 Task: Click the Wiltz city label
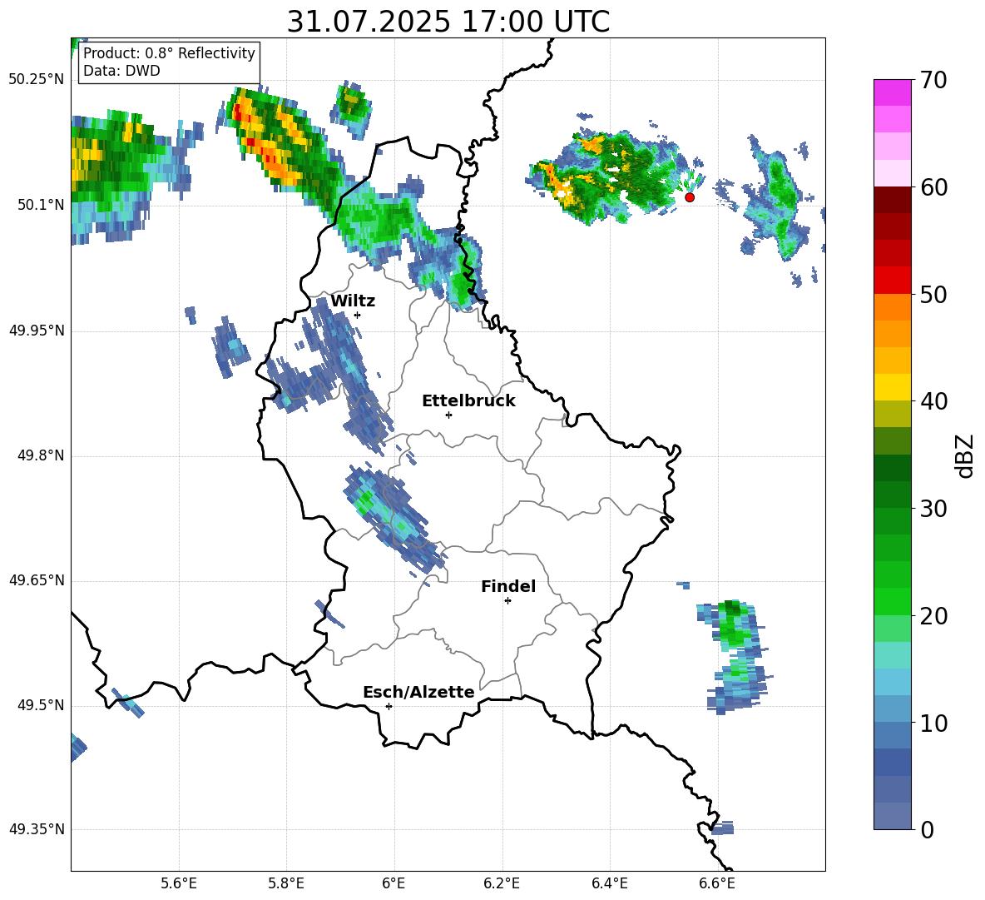[x=353, y=301]
